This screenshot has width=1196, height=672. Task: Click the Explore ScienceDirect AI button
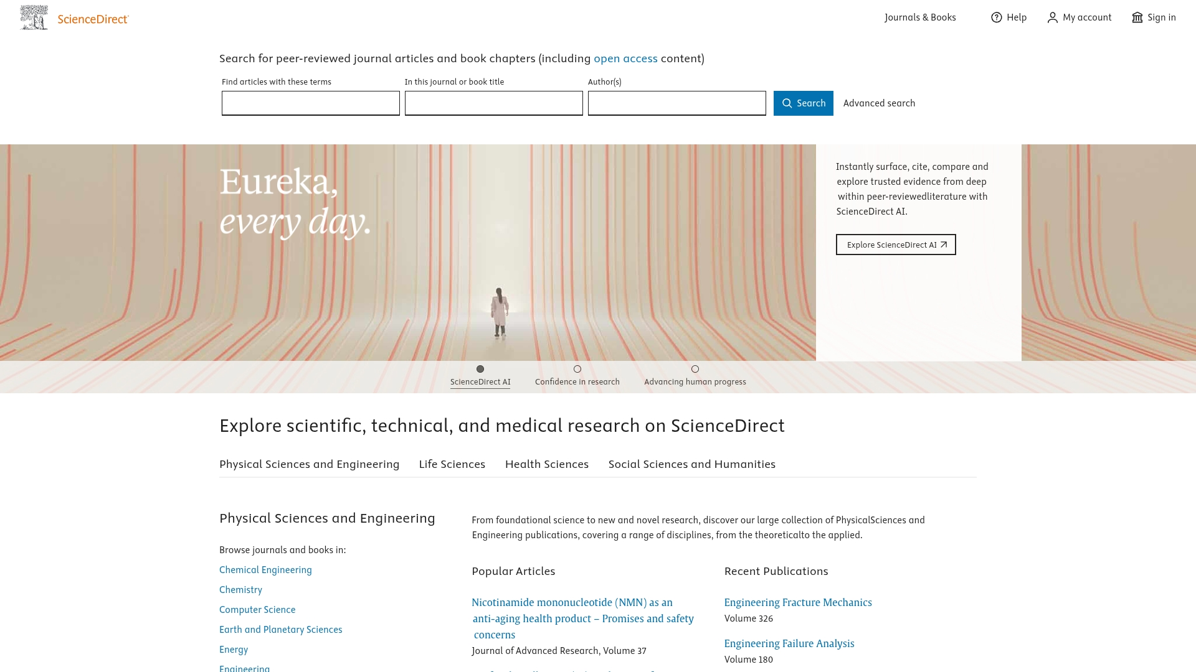(896, 245)
